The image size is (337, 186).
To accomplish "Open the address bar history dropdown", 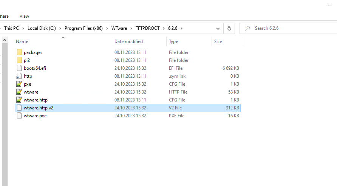I will coord(218,28).
